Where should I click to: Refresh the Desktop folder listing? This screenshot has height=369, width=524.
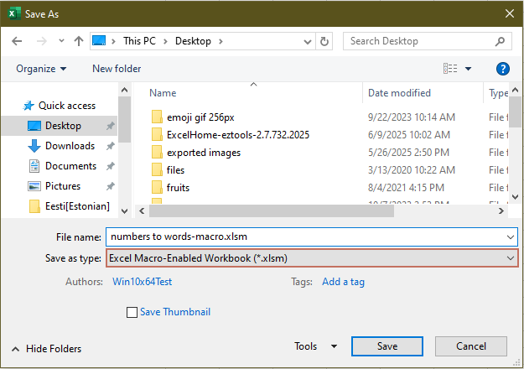324,40
